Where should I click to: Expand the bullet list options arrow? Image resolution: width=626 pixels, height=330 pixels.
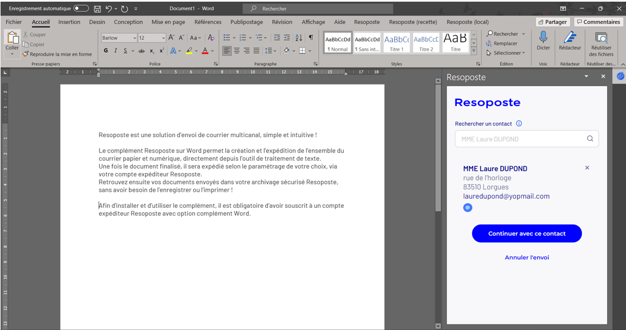coord(234,38)
